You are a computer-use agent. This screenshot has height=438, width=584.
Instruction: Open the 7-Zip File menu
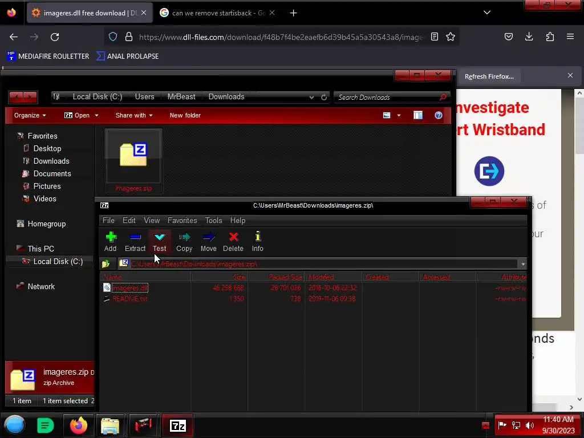pyautogui.click(x=108, y=221)
